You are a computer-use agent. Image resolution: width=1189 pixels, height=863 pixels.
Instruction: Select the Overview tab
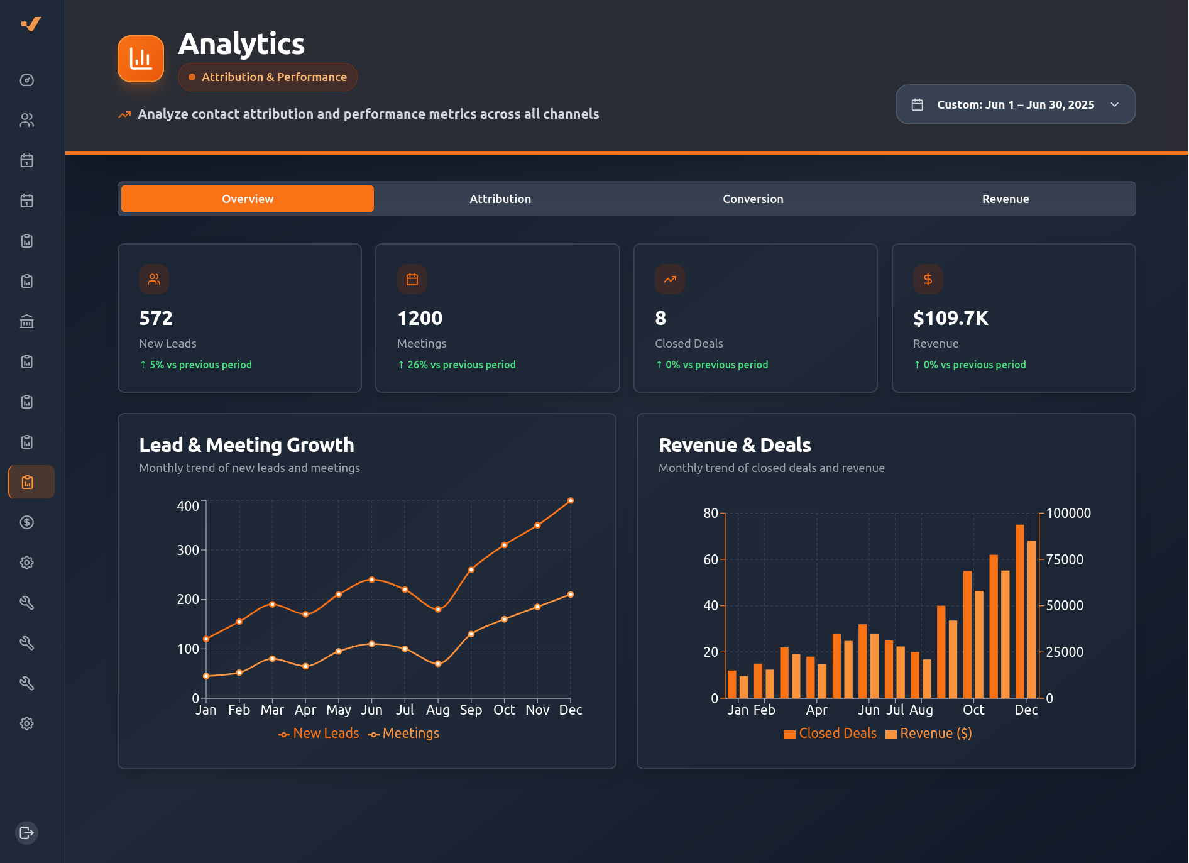248,199
